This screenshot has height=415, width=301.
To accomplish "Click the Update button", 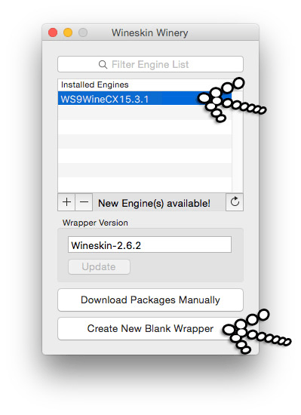I will [99, 266].
